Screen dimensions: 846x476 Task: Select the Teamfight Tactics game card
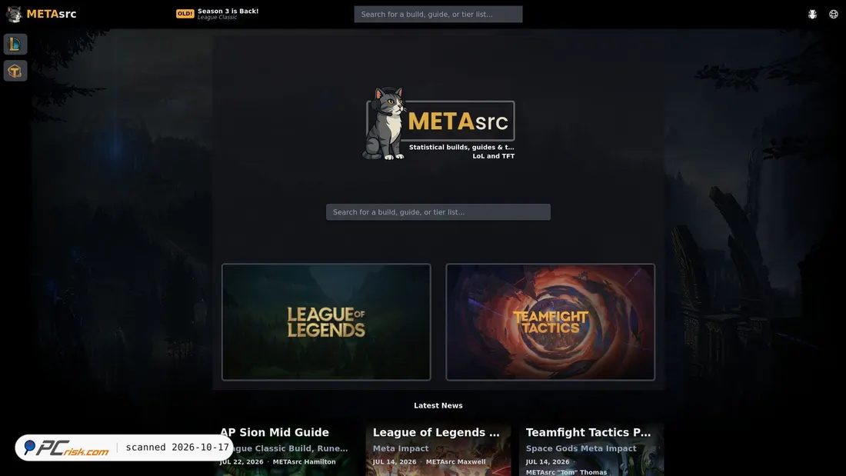point(551,322)
